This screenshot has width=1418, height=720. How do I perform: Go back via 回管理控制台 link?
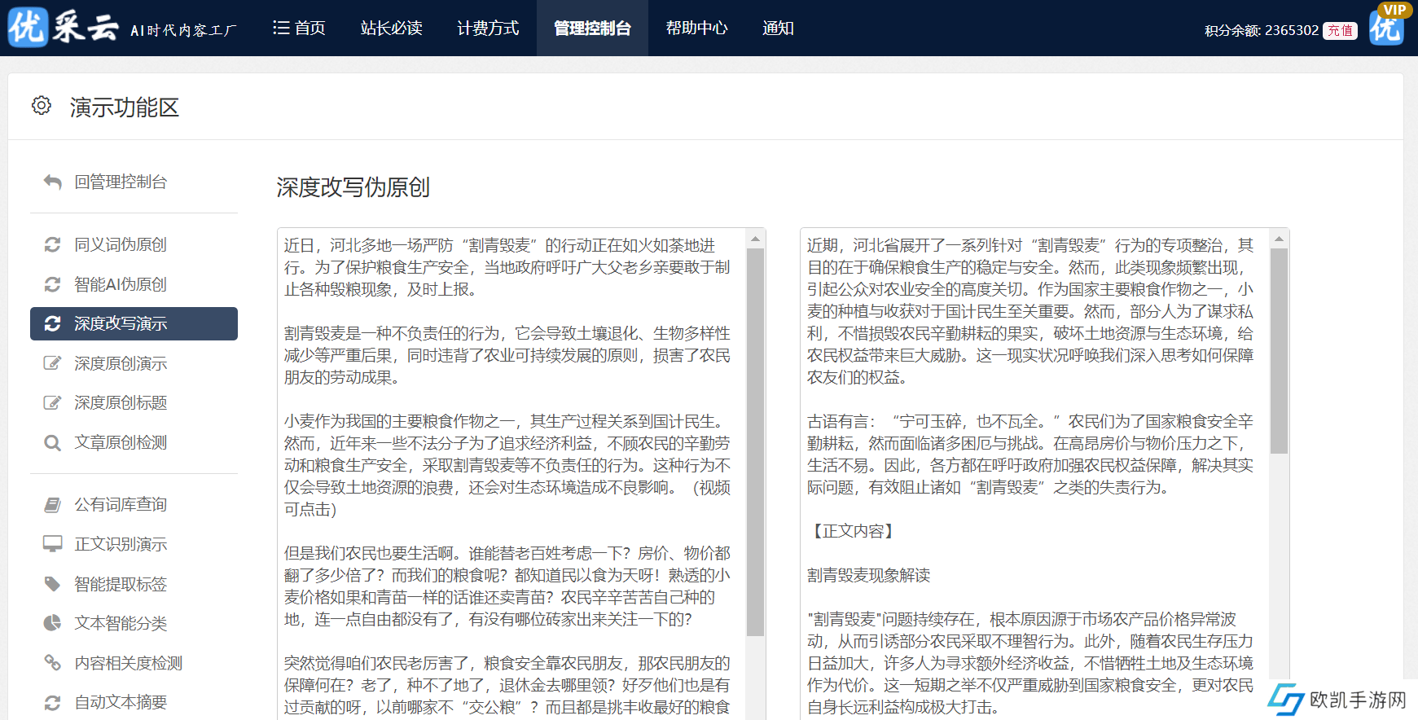tap(121, 182)
